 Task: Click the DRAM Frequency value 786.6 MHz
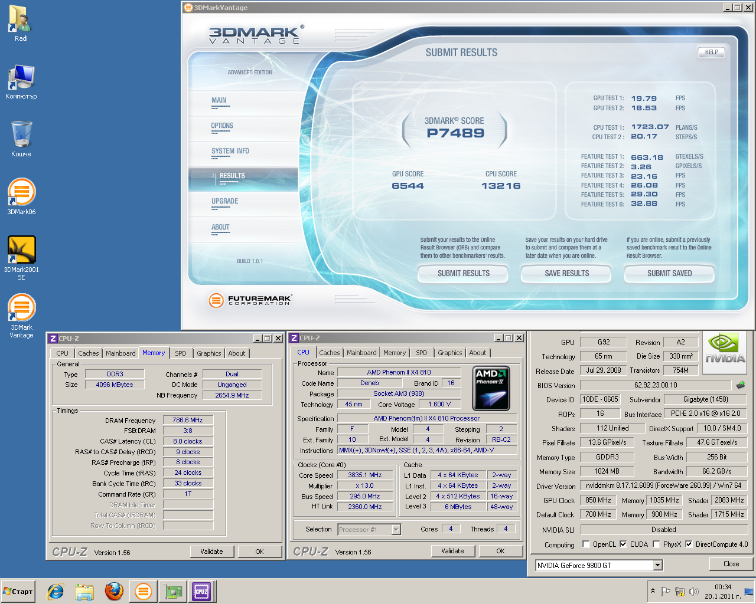pyautogui.click(x=188, y=421)
